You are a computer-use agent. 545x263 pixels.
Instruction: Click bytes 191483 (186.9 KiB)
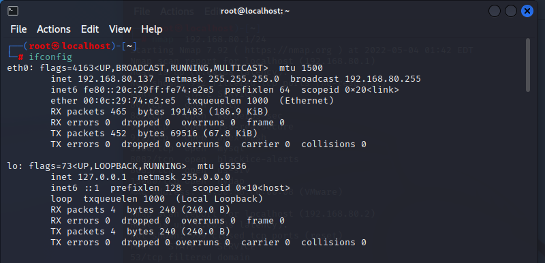[203, 112]
